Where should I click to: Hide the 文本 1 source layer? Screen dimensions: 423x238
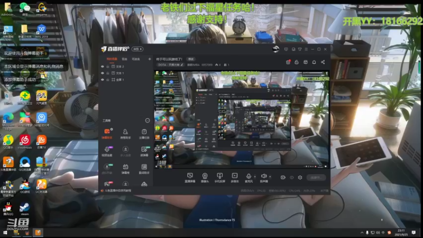tap(102, 73)
